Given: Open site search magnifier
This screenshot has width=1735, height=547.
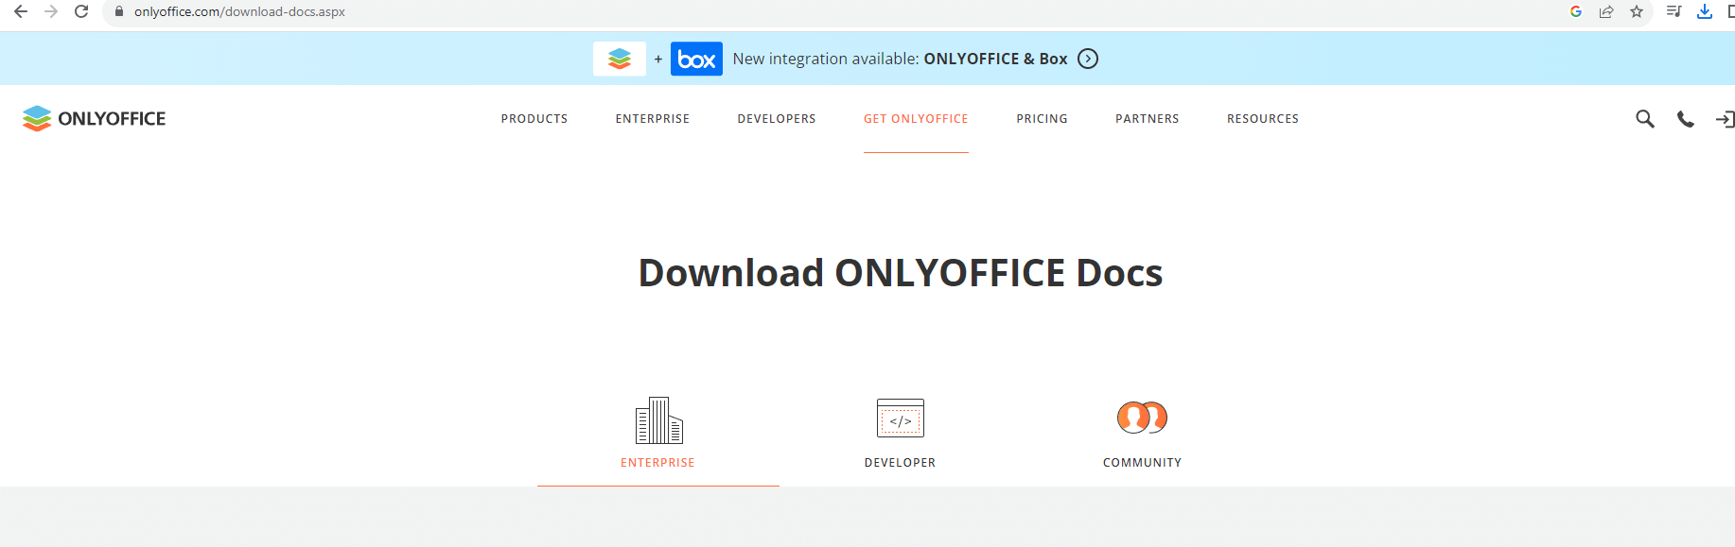Looking at the screenshot, I should tap(1645, 119).
